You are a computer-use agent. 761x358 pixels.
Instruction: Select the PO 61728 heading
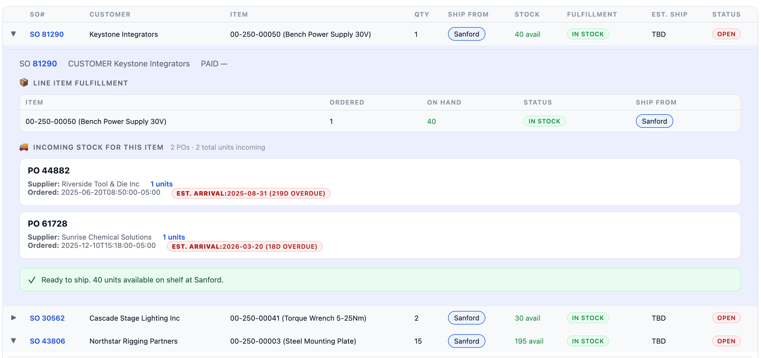coord(48,224)
